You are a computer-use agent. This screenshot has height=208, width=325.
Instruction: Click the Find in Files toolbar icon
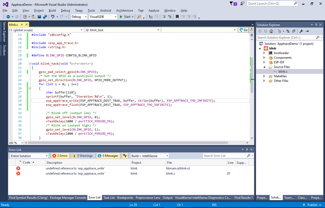139,17
